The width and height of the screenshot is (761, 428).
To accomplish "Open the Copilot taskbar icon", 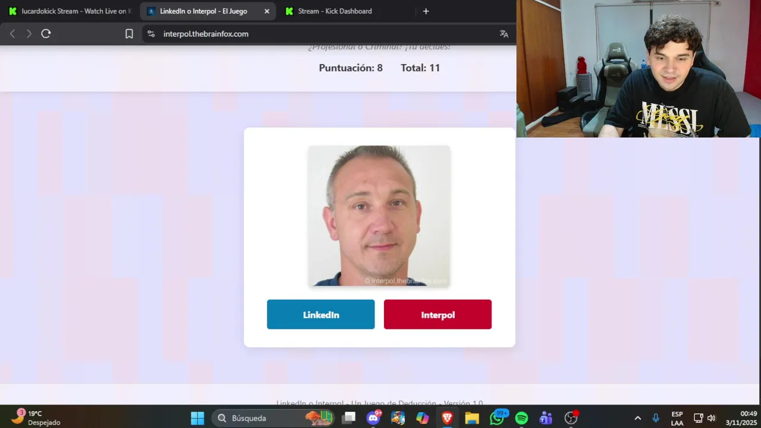I will tap(423, 418).
